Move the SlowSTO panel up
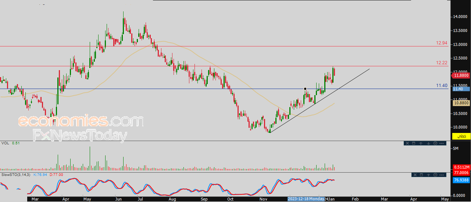Screen dimensions: 471x202 click(428, 175)
